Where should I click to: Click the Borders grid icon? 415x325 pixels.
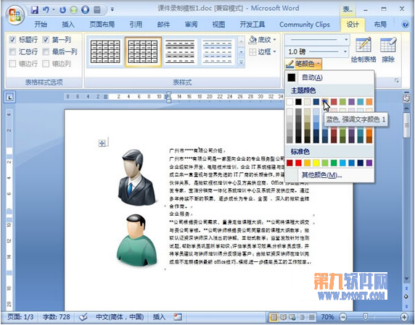point(252,51)
